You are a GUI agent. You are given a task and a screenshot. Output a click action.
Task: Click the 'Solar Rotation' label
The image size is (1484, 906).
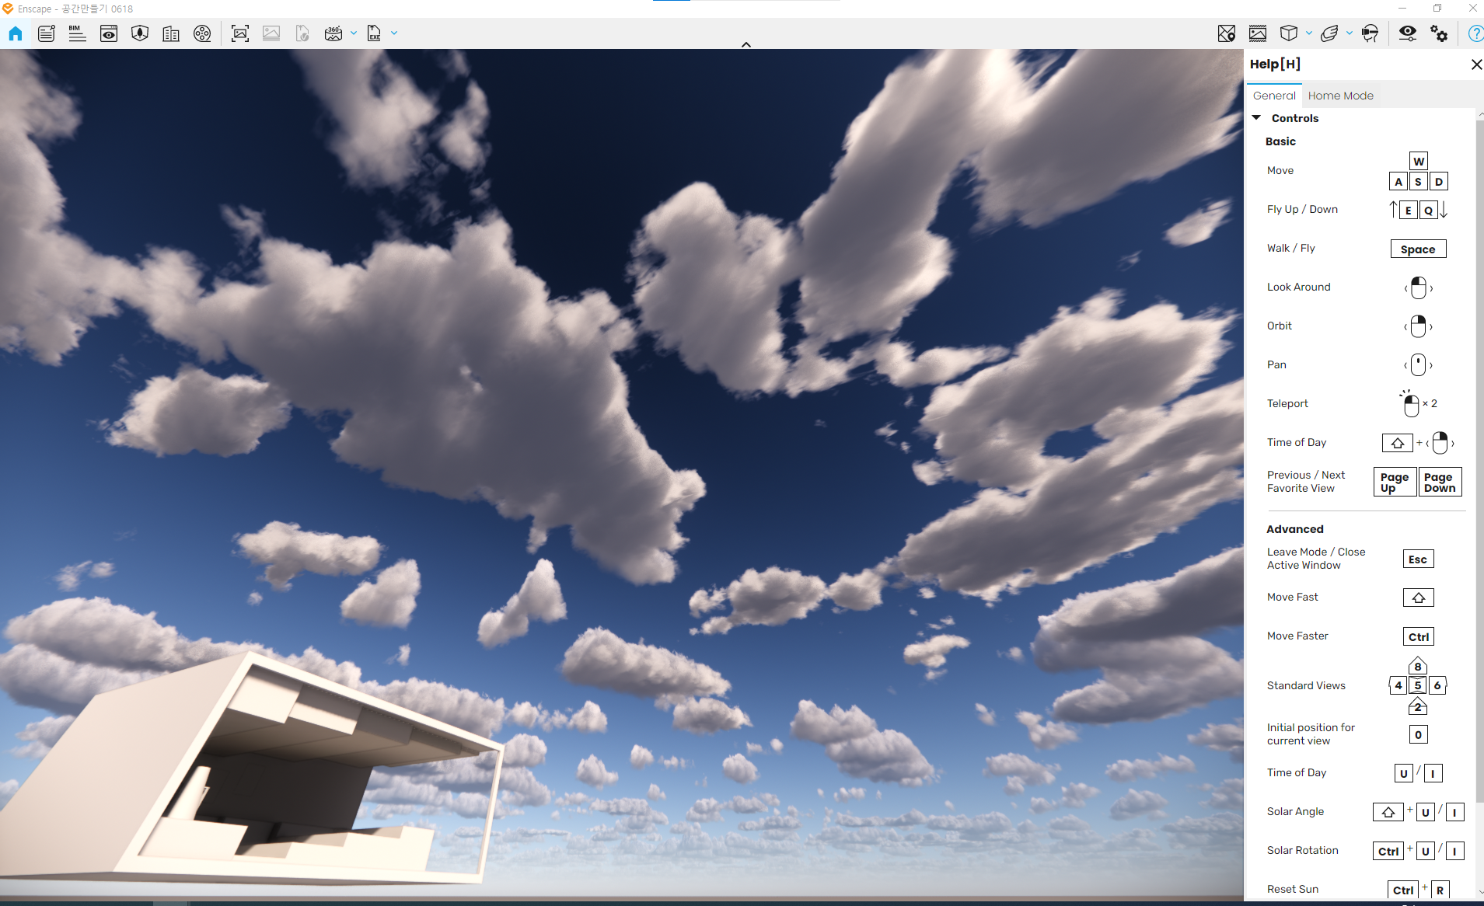click(x=1302, y=851)
